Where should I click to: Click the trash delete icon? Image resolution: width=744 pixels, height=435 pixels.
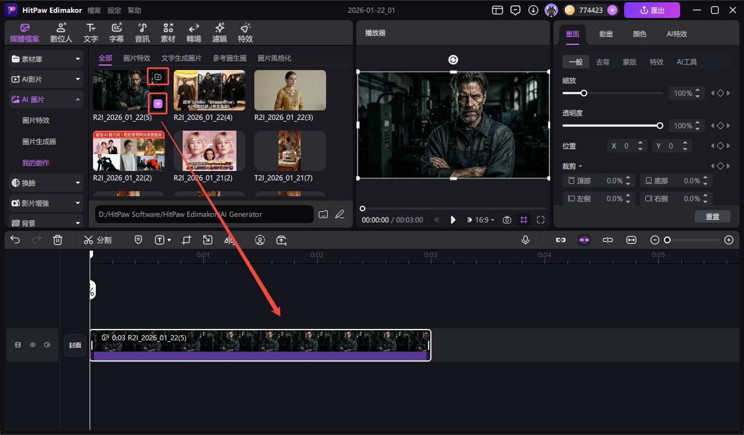(57, 240)
